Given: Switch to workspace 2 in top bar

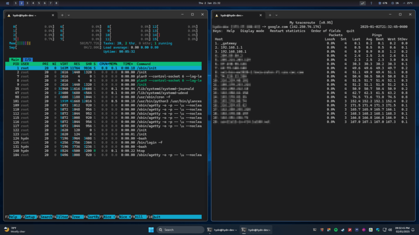Looking at the screenshot, I should pyautogui.click(x=21, y=3).
